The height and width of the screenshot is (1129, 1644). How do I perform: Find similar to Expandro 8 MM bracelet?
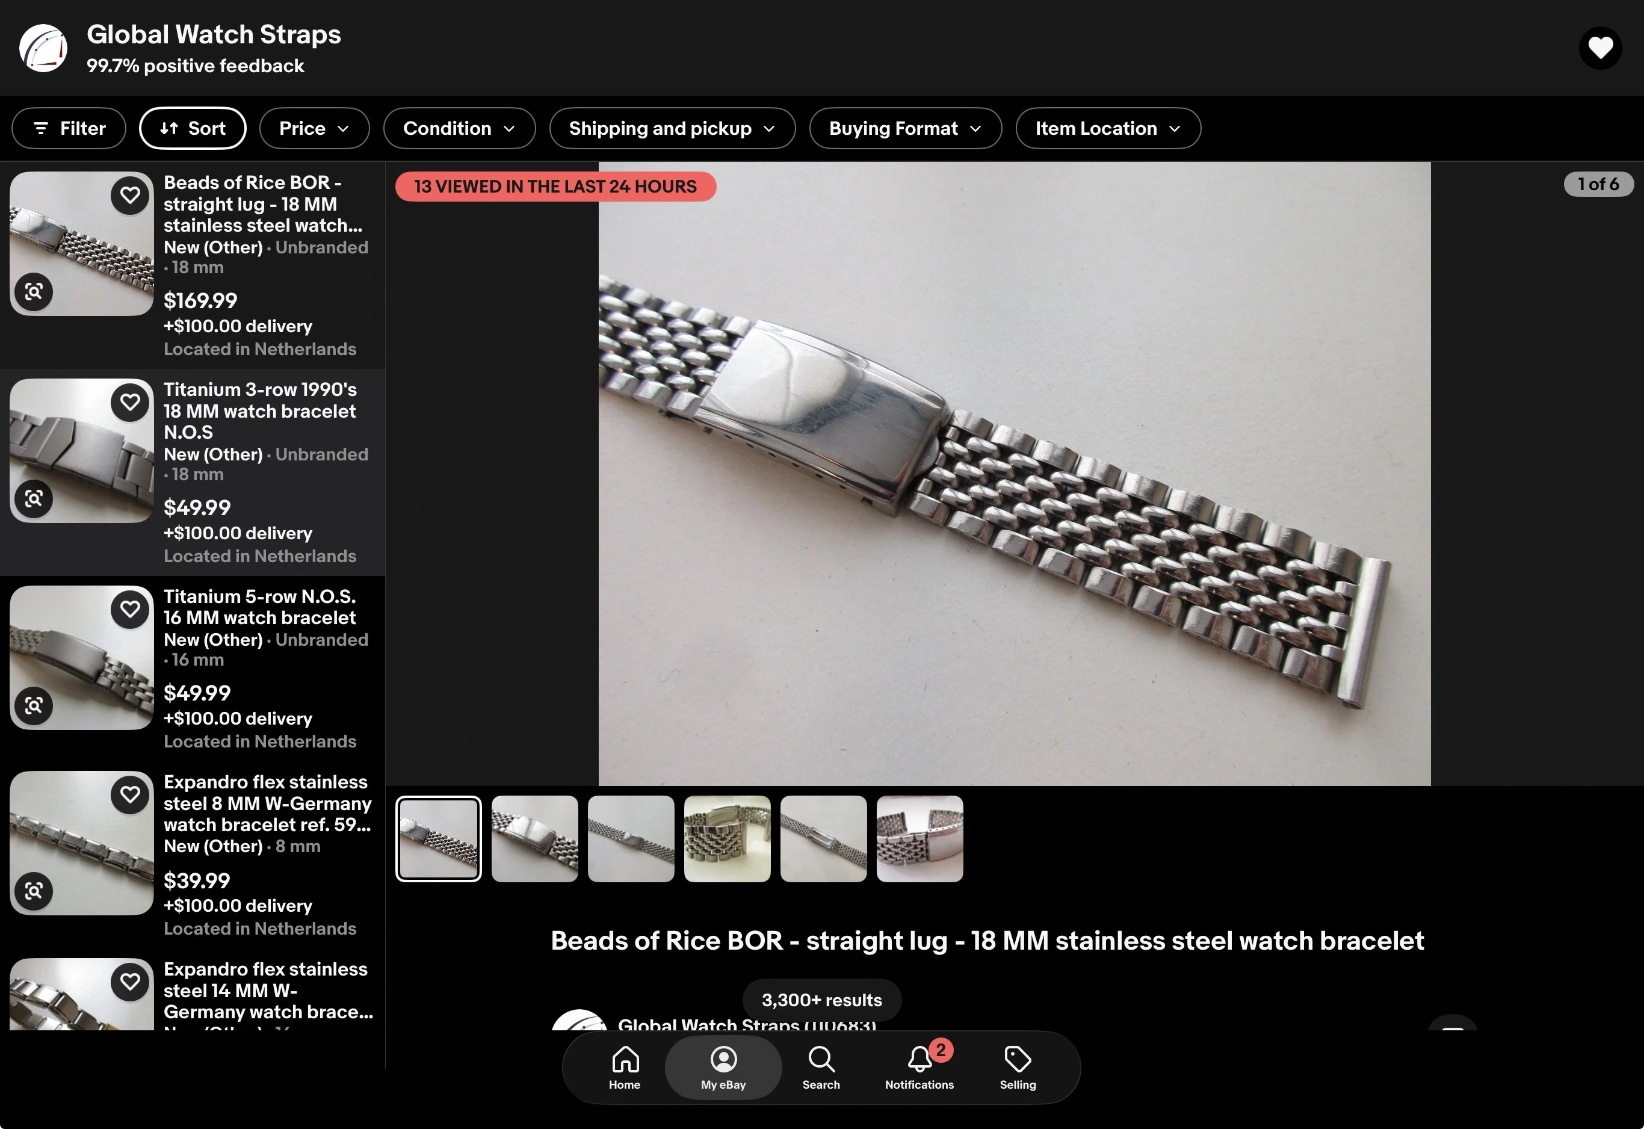coord(34,891)
